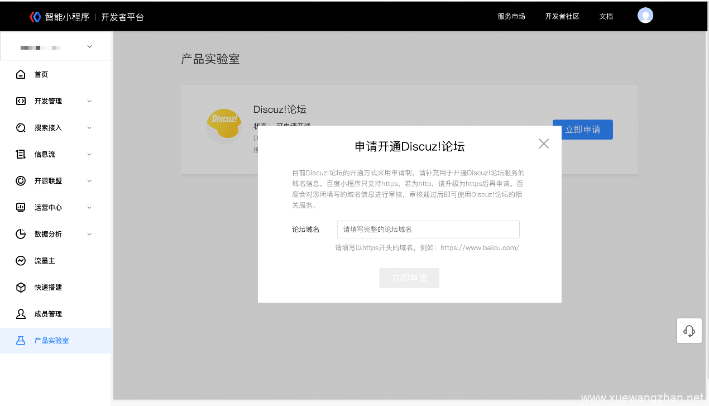709x406 pixels.
Task: Go to 文档 in the top navigation
Action: point(606,16)
